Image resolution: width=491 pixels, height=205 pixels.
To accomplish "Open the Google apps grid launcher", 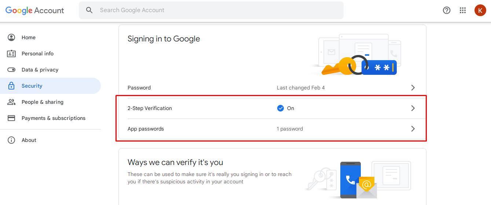I will pyautogui.click(x=463, y=10).
